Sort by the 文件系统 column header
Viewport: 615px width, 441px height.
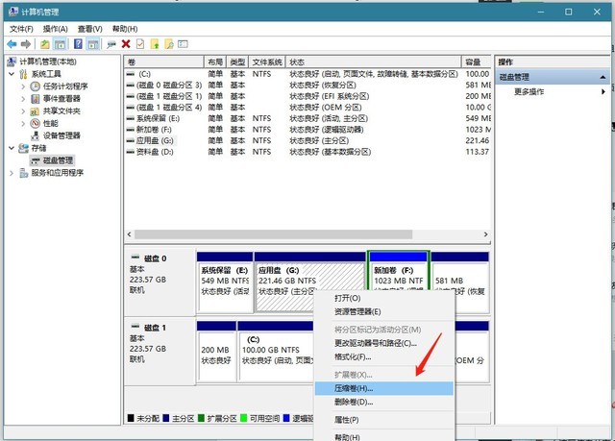(x=267, y=61)
